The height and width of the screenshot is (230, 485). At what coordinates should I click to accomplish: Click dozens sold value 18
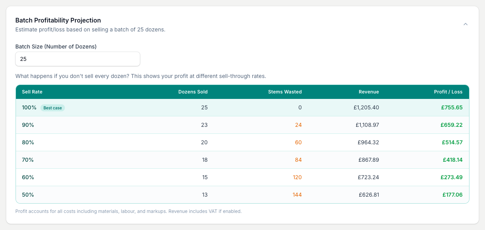click(x=204, y=160)
